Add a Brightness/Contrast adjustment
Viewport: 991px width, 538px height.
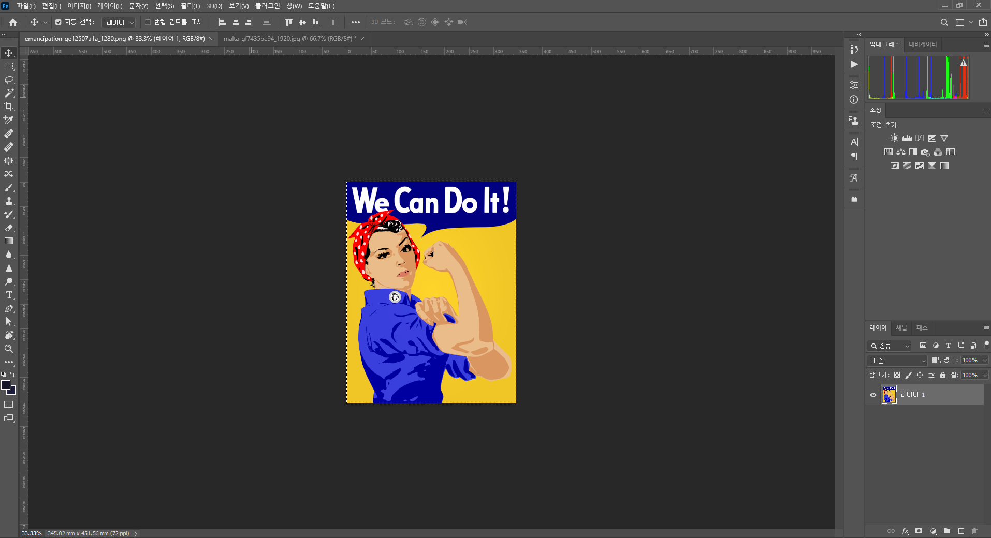(894, 138)
